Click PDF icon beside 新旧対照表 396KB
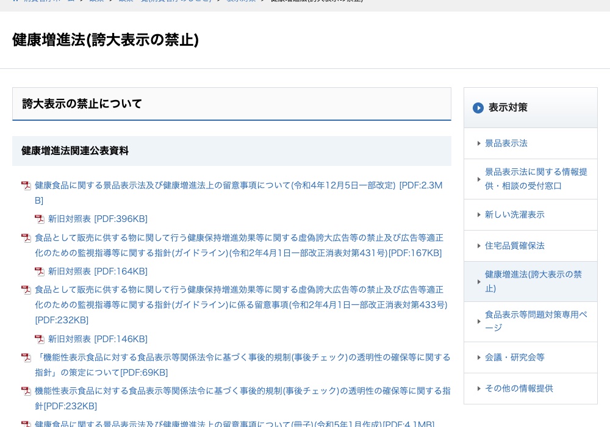Screen dimensions: 610x427 39,219
